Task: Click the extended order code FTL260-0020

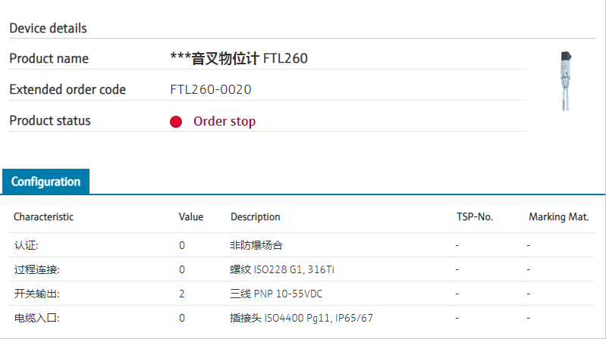Action: (211, 90)
